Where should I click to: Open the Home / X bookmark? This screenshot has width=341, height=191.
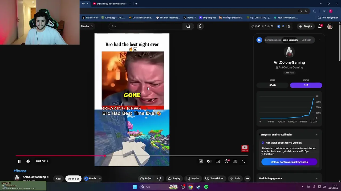point(190,18)
